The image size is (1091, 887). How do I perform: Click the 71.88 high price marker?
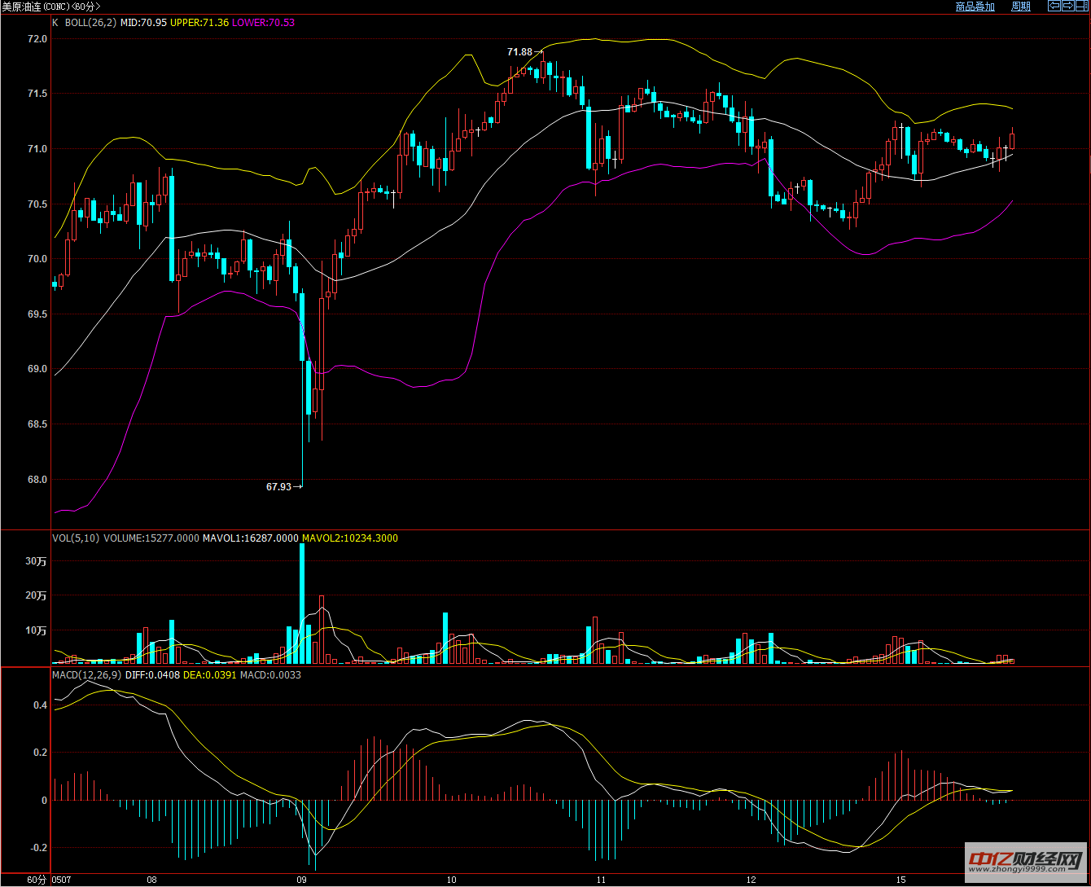click(x=519, y=52)
